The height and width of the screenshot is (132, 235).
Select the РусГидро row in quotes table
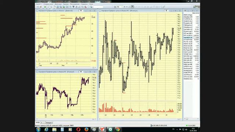[x=191, y=50]
